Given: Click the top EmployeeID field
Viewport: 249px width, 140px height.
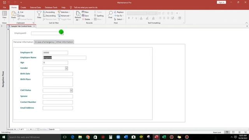Looking at the screenshot, I should (47, 33).
